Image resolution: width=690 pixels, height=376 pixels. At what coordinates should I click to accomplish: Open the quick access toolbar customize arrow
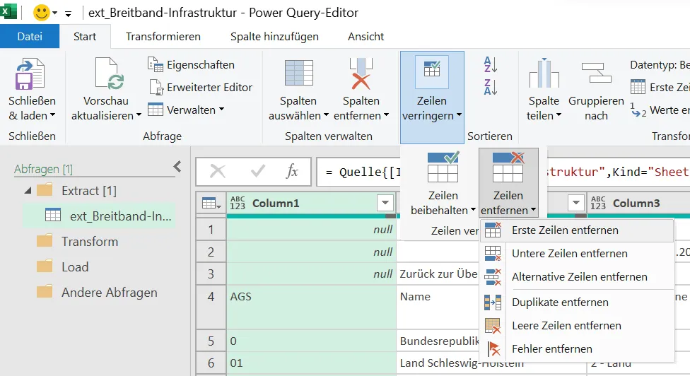point(68,13)
